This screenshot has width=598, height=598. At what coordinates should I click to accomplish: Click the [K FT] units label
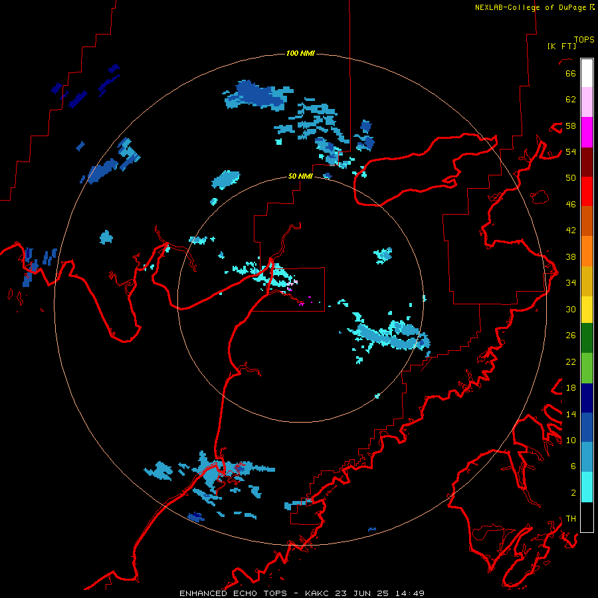coord(561,46)
